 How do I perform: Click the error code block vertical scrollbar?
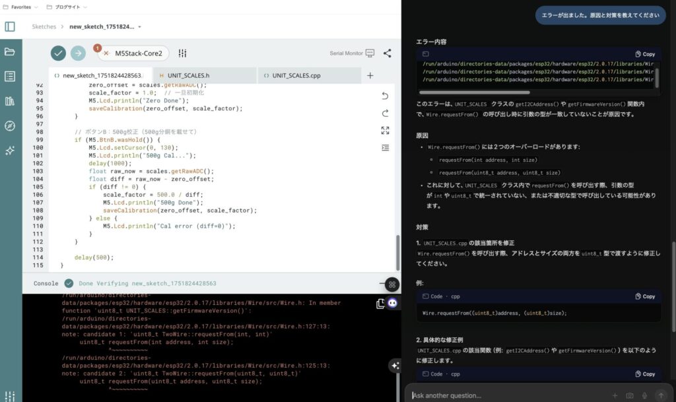[x=657, y=77]
